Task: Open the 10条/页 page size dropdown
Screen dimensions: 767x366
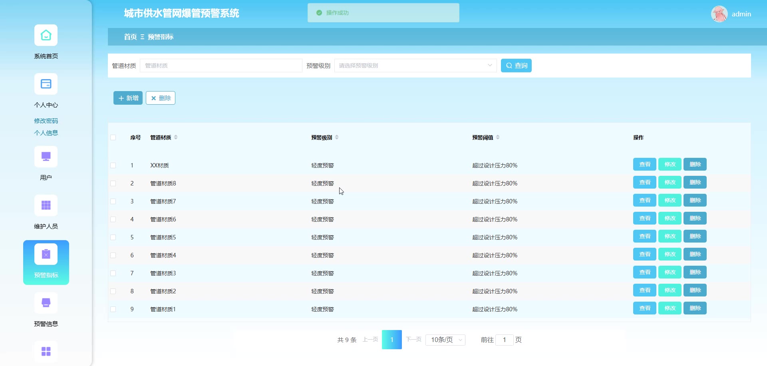Action: click(445, 340)
